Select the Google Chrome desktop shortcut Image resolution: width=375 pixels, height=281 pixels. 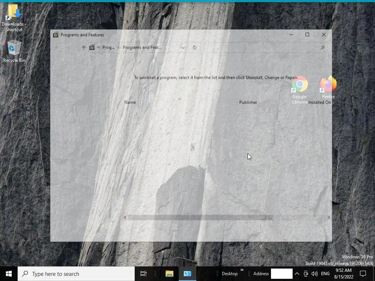[x=300, y=90]
